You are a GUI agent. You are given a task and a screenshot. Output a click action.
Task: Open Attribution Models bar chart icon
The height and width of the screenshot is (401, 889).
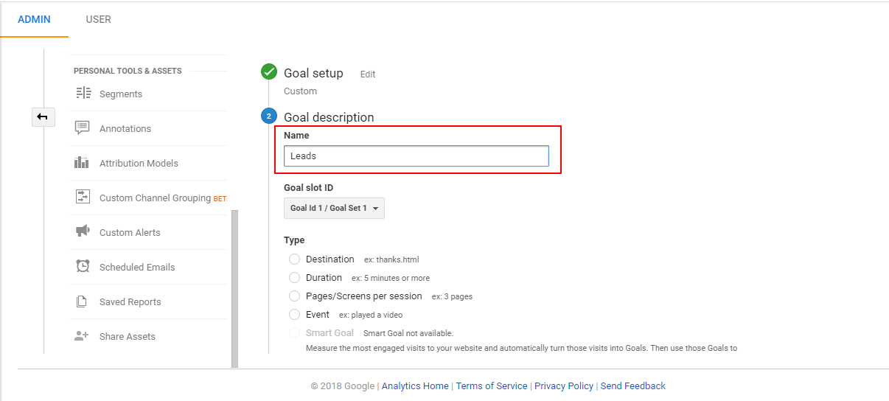(82, 163)
